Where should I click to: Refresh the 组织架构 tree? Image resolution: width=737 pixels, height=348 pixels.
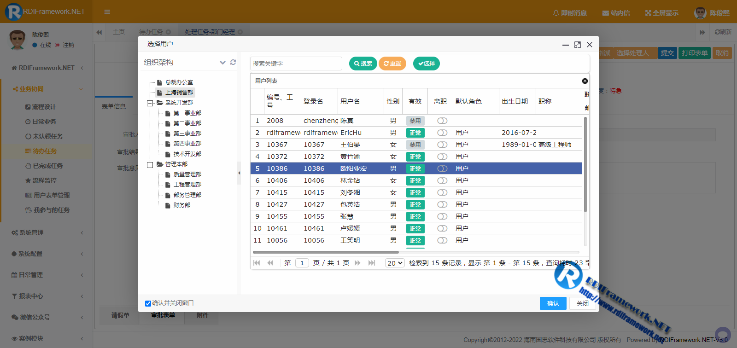[x=233, y=62]
